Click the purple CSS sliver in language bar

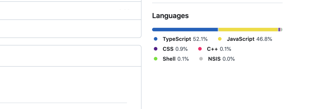(x=279, y=30)
